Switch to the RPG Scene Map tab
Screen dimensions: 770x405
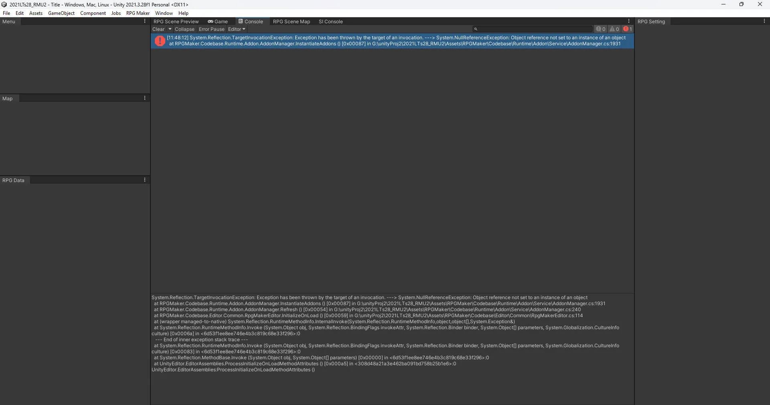292,22
